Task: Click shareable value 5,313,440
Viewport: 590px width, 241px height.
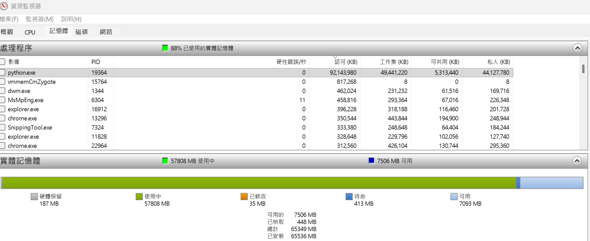Action: 446,72
